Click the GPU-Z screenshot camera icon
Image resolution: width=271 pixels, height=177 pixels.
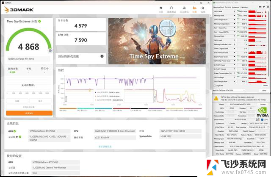pyautogui.click(x=260, y=7)
